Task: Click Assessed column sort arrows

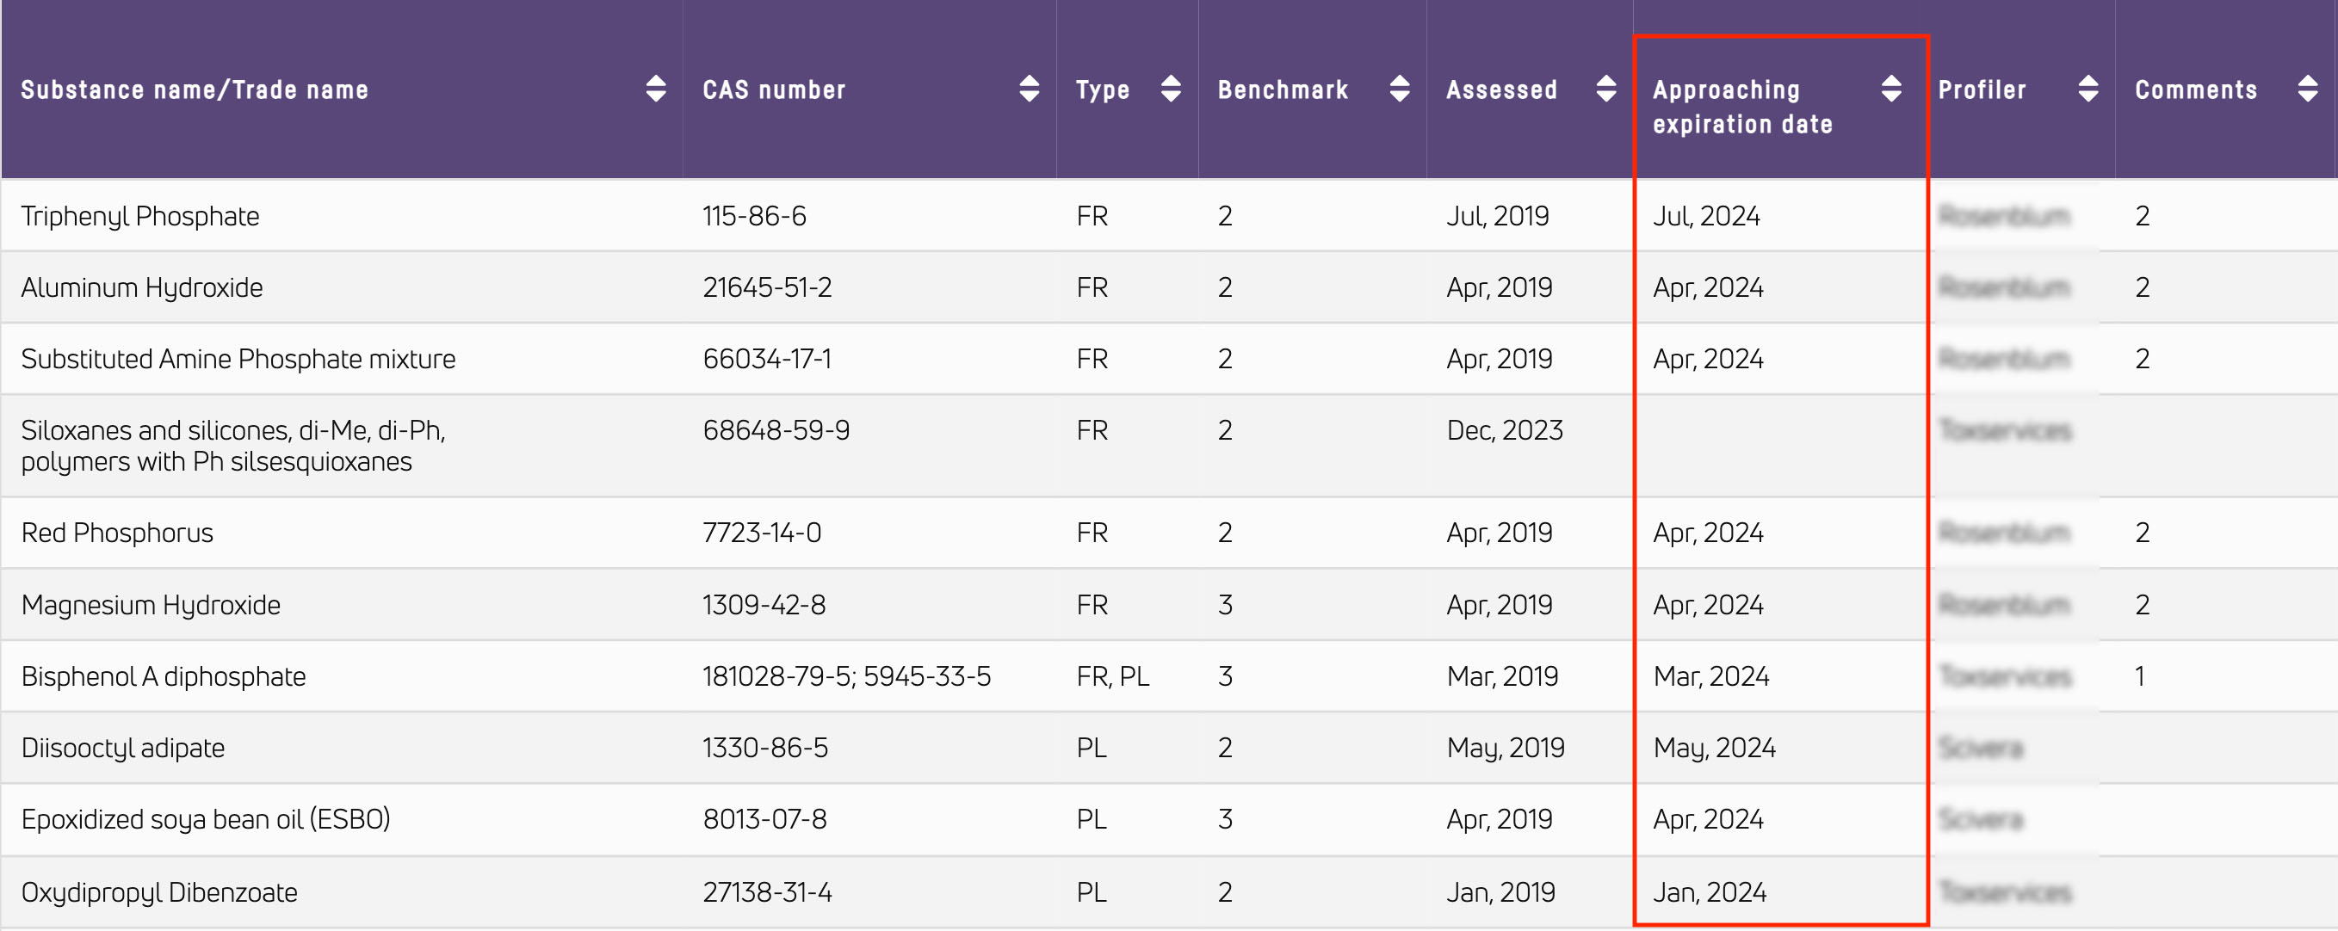Action: [1605, 89]
